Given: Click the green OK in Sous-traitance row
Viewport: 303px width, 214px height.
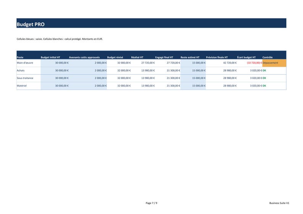Looking at the screenshot, I should point(264,78).
